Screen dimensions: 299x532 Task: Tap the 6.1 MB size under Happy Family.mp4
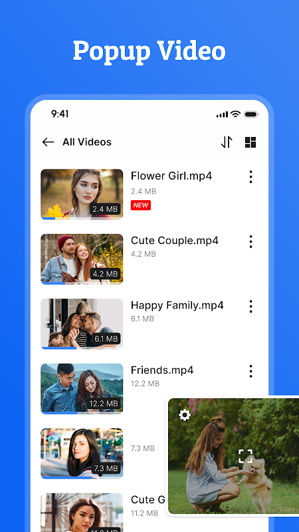[x=142, y=319]
